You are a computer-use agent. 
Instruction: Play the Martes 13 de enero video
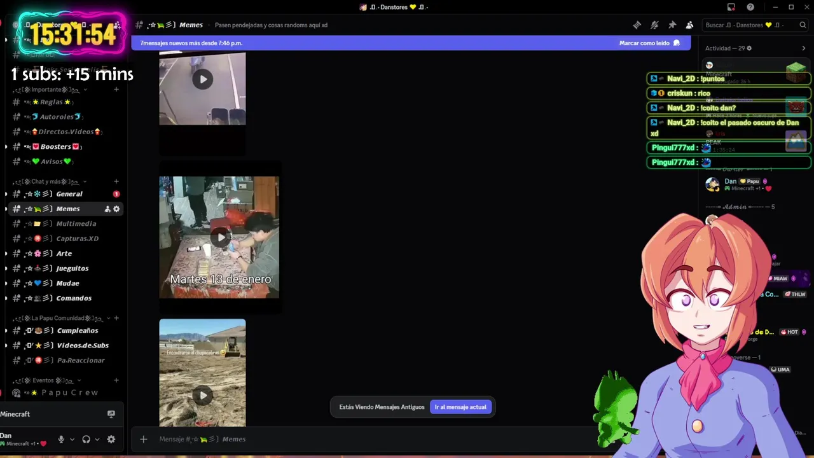[x=220, y=238]
